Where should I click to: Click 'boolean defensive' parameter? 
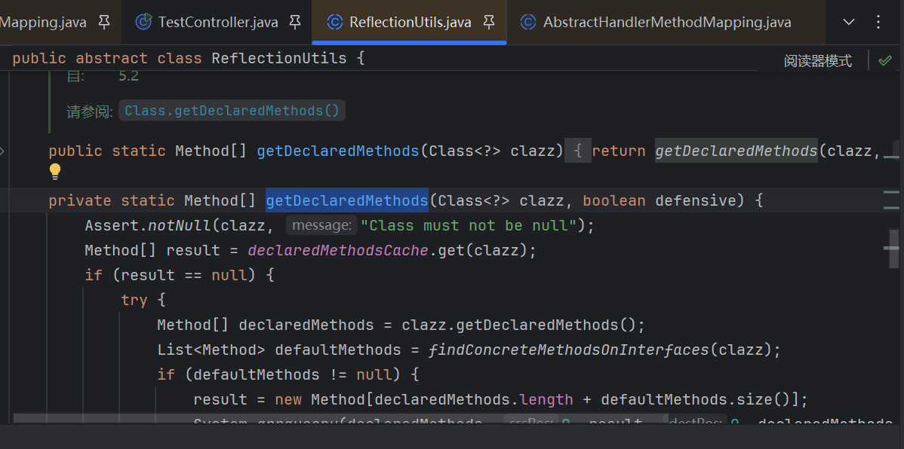[659, 200]
